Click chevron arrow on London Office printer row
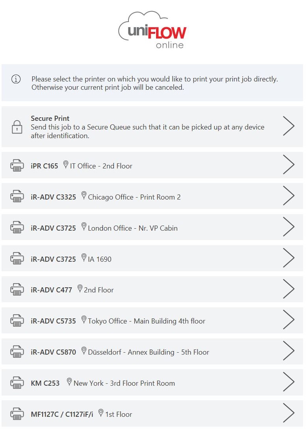This screenshot has width=307, height=429. click(x=288, y=227)
